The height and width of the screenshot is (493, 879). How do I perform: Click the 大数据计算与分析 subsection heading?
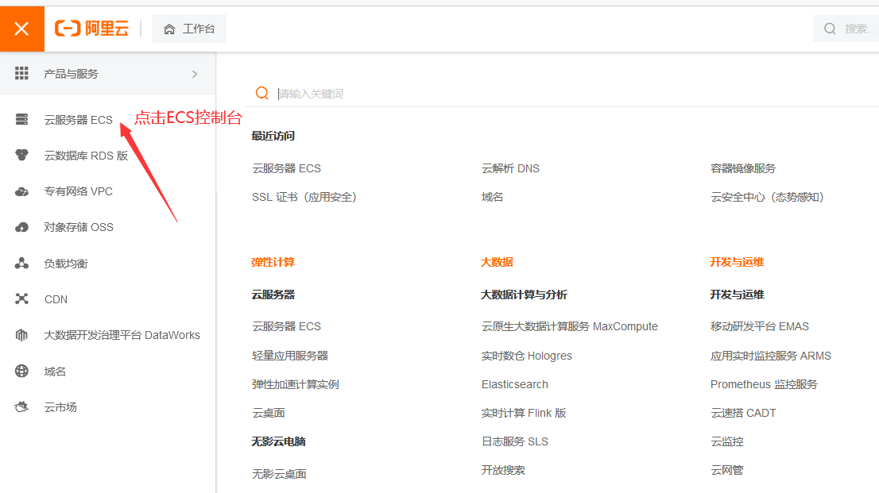tap(525, 295)
